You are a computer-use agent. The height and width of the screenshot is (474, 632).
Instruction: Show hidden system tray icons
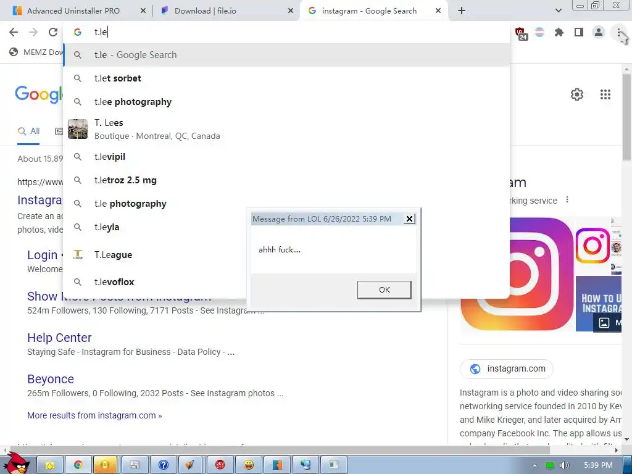click(534, 465)
